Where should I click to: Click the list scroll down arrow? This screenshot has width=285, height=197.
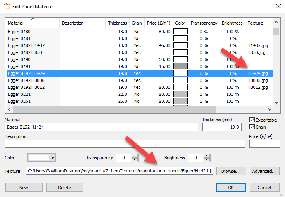276,102
